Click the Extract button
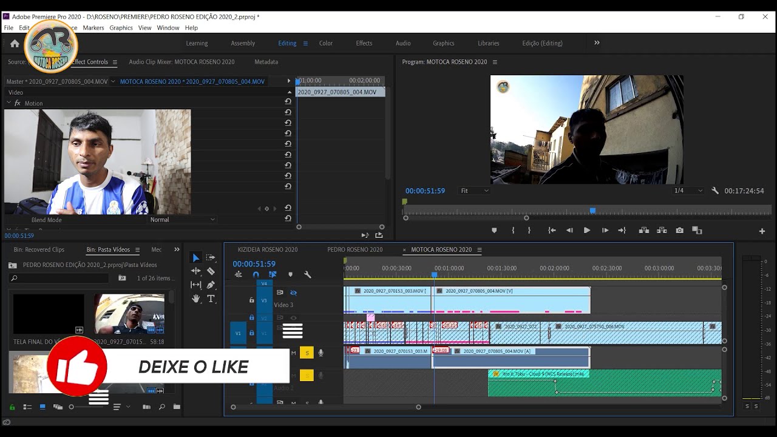777x437 pixels. click(662, 231)
